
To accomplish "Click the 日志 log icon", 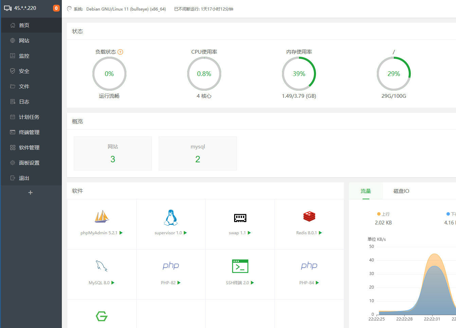I will pos(13,102).
